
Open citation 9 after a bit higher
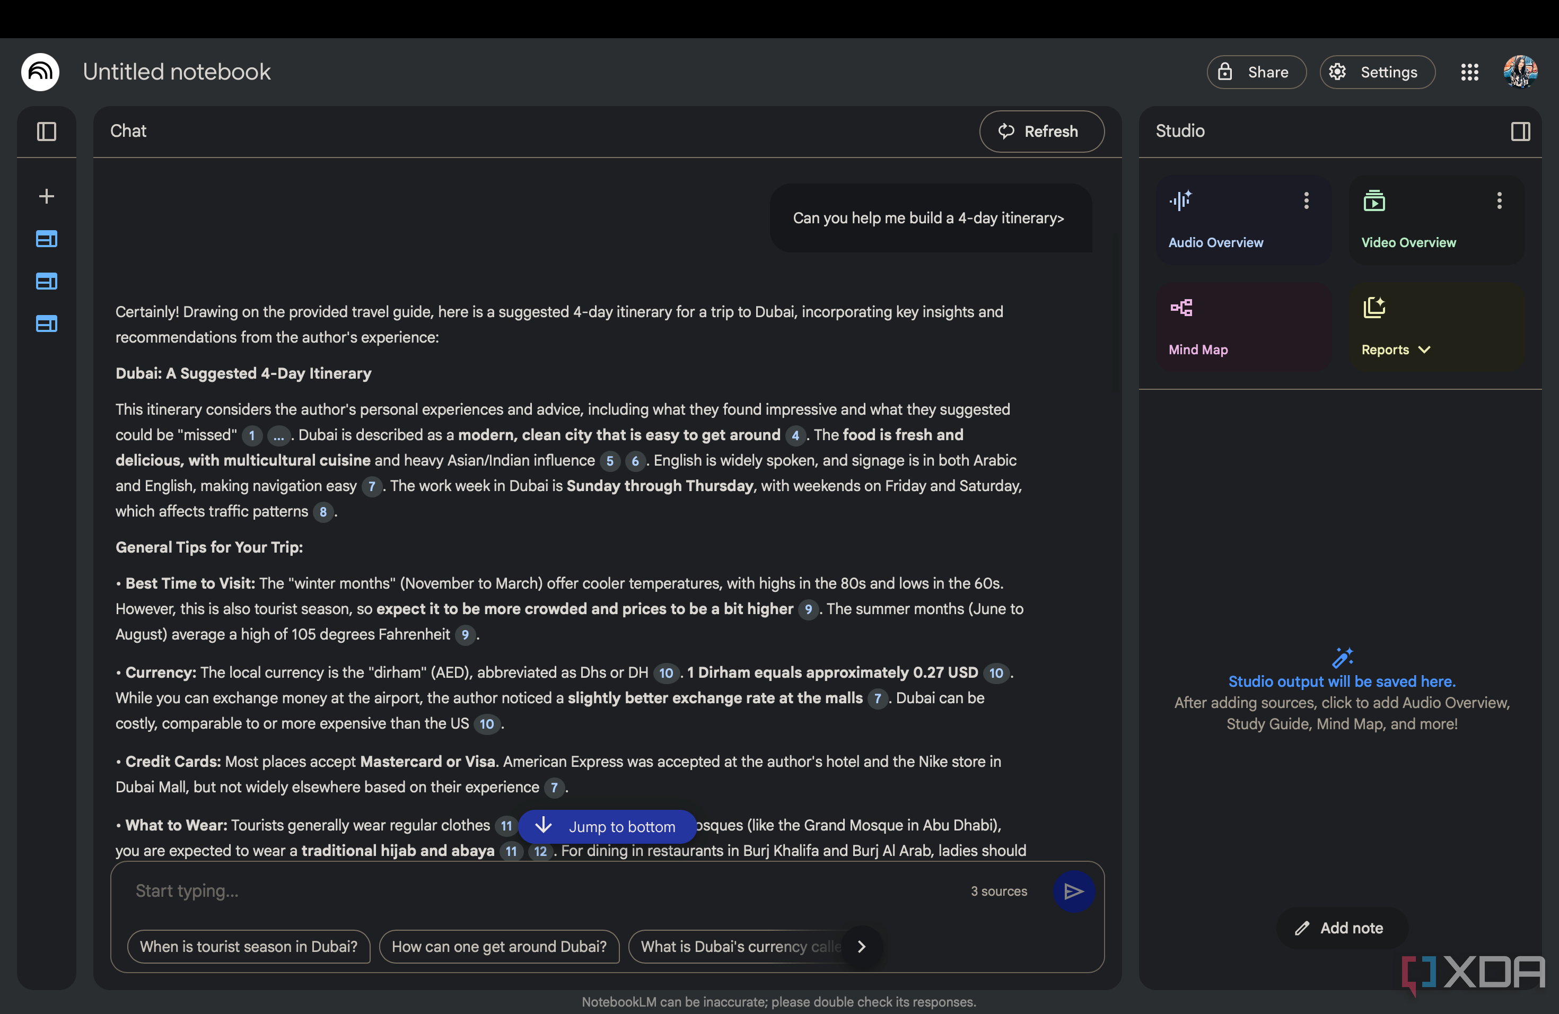[x=808, y=610]
